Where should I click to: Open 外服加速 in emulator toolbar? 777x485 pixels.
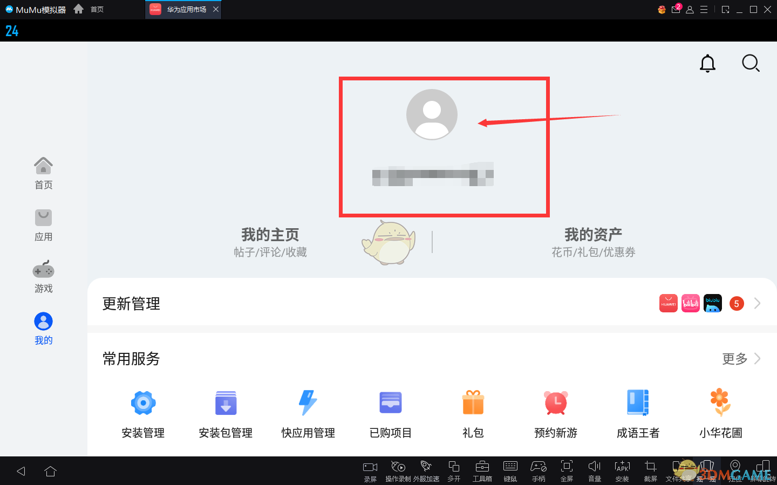(x=426, y=471)
